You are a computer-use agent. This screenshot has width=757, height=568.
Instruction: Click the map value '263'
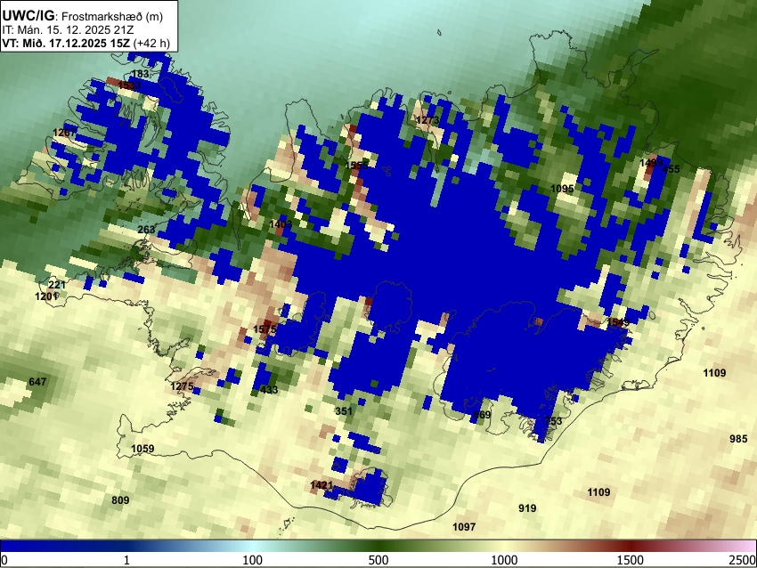[x=146, y=229]
